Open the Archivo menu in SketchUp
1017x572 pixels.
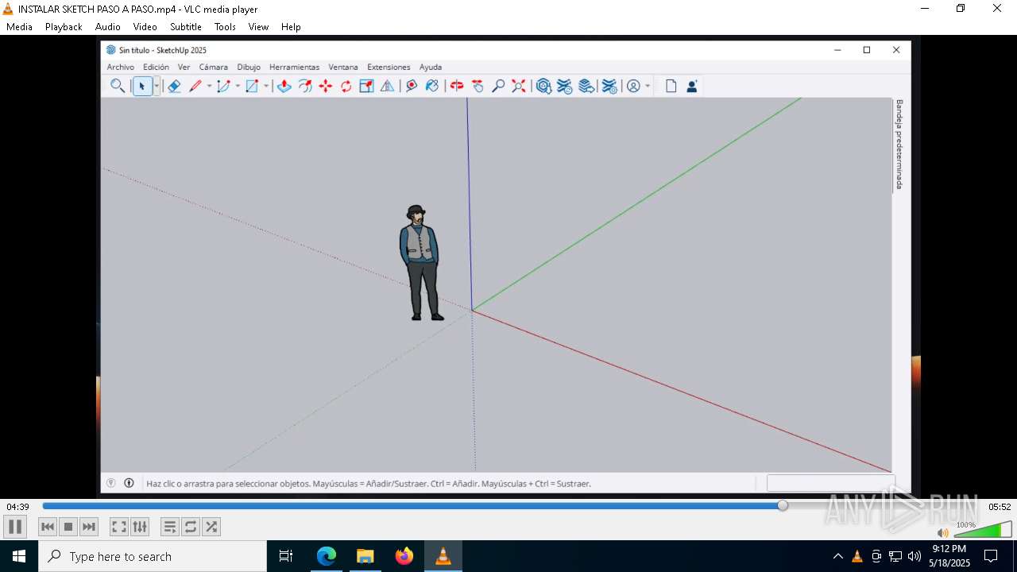pyautogui.click(x=121, y=67)
